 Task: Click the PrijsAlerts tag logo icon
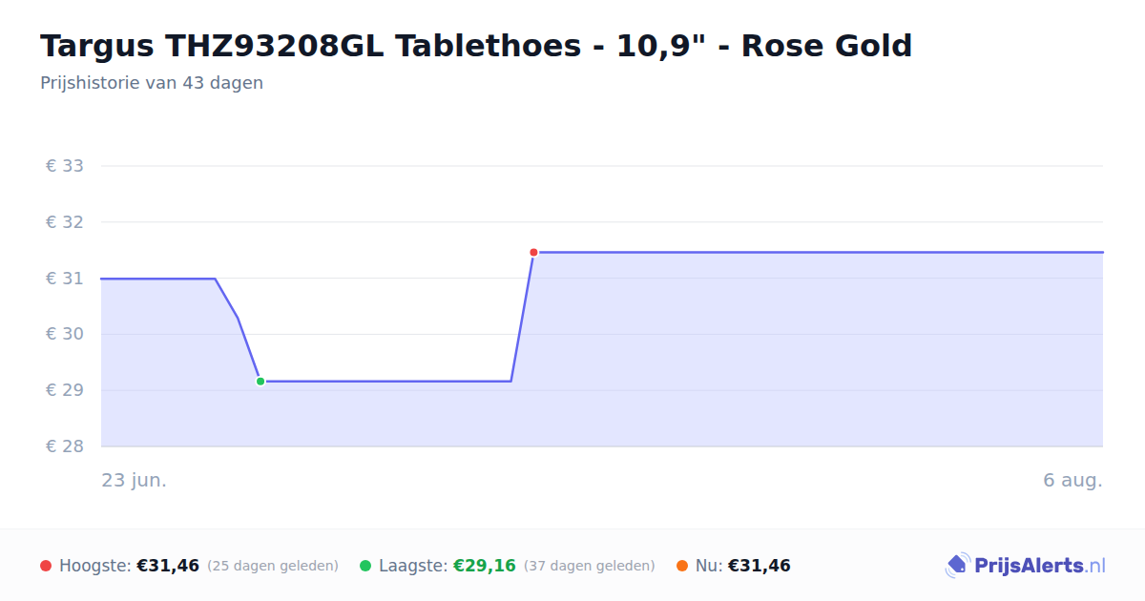957,566
